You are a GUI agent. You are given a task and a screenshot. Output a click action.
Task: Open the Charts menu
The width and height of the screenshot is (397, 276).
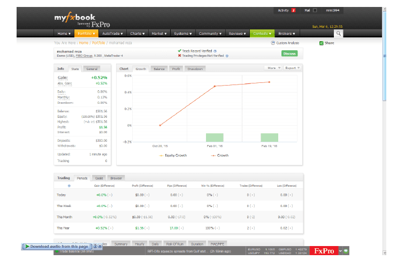[137, 33]
